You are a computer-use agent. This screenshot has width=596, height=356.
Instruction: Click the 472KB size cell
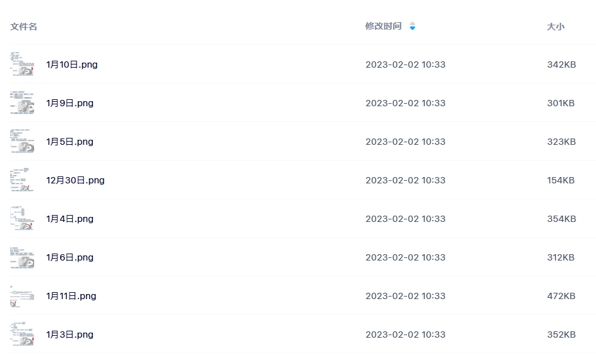(561, 296)
